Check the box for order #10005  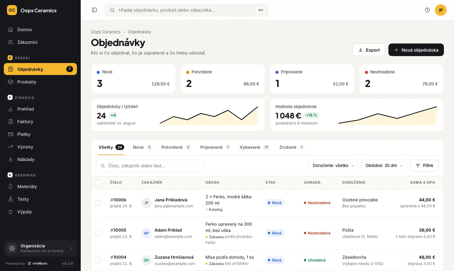[98, 233]
